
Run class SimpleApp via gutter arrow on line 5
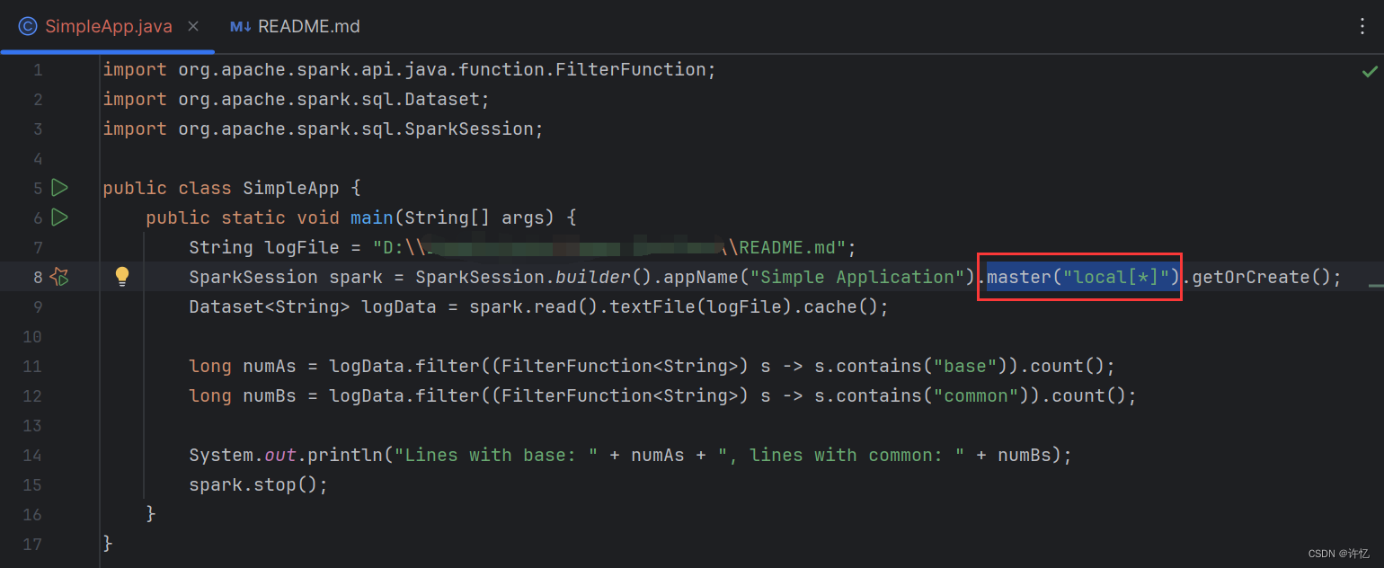[x=59, y=188]
